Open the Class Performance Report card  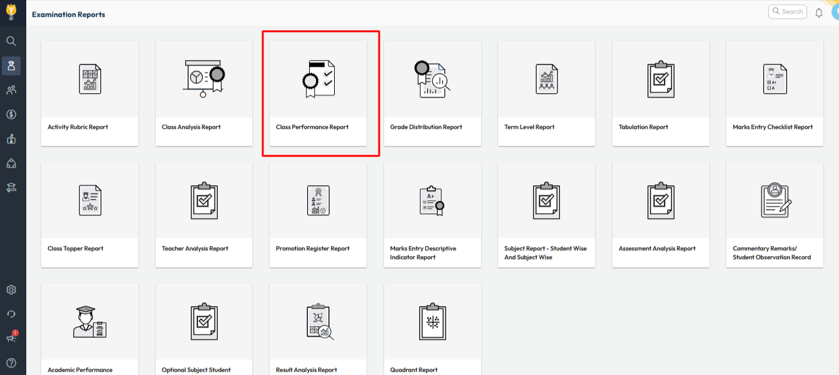[318, 94]
